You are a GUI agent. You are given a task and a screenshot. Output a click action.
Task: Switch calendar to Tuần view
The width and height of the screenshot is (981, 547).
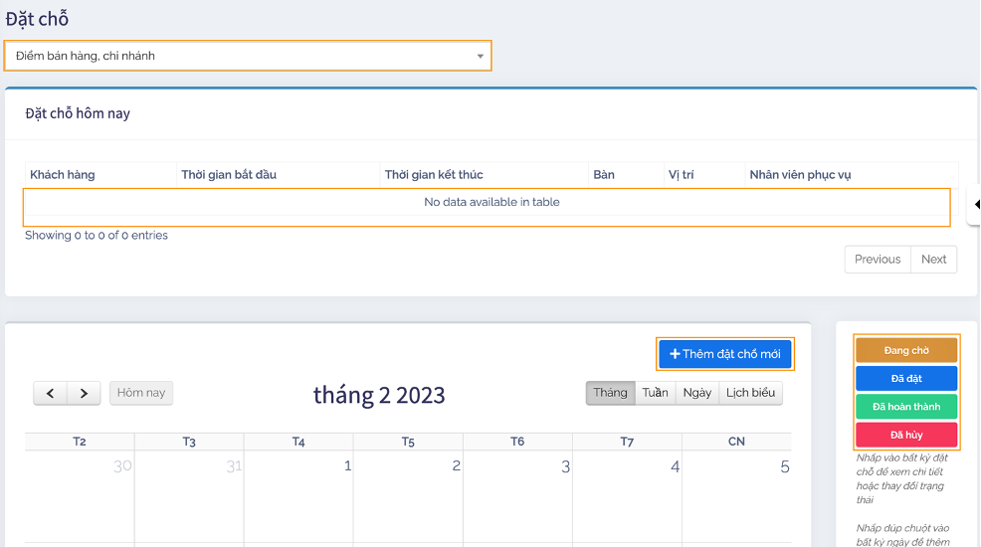[x=655, y=393]
